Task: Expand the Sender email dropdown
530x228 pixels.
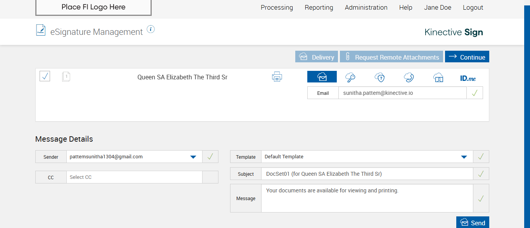Action: [193, 157]
